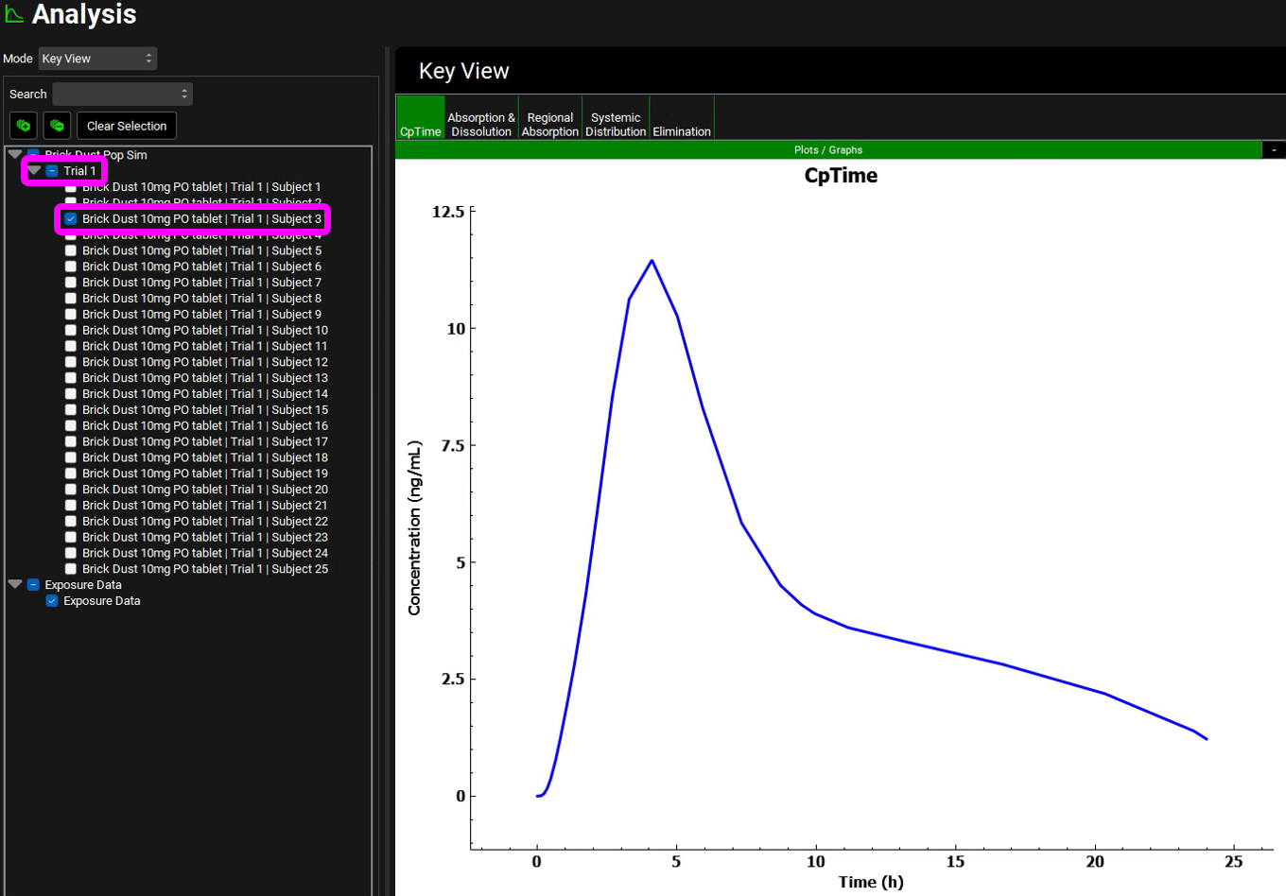Viewport: 1286px width, 896px height.
Task: Click the Analysis curve icon
Action: pos(14,14)
